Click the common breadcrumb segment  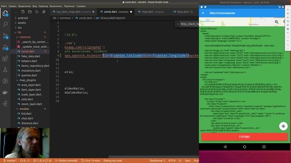pos(65,18)
